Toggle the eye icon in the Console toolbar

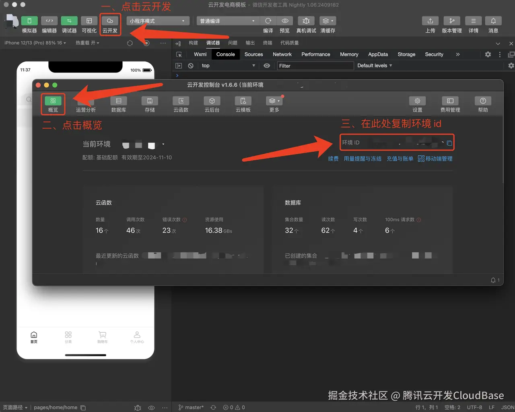[x=267, y=66]
